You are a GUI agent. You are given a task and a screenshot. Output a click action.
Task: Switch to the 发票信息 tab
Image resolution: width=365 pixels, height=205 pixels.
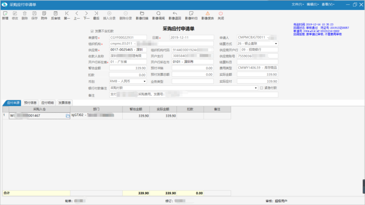(x=65, y=103)
